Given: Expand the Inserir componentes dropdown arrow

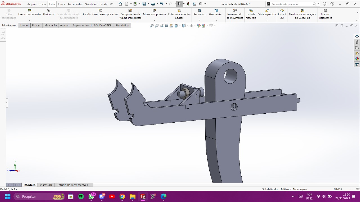Looking at the screenshot, I should point(30,20).
